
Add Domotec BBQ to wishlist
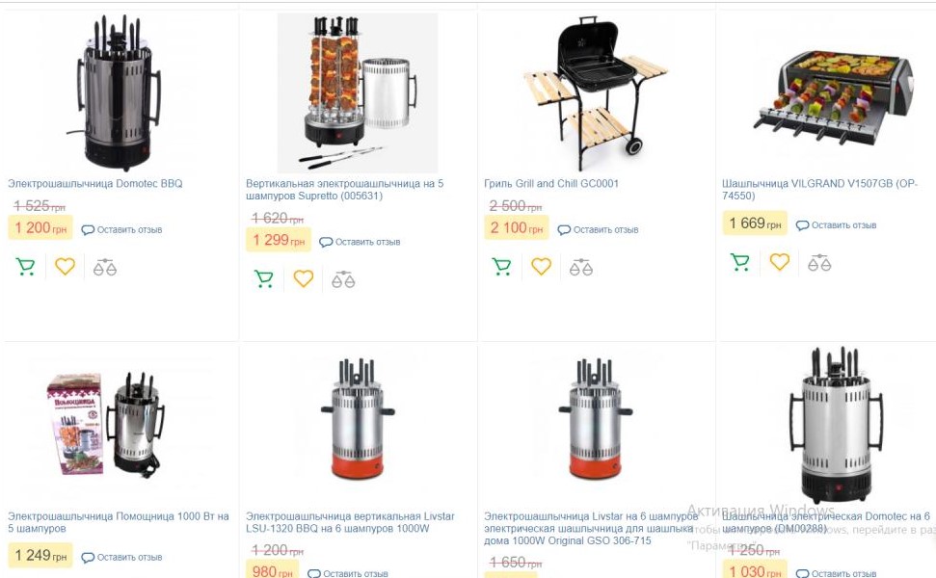(x=65, y=267)
